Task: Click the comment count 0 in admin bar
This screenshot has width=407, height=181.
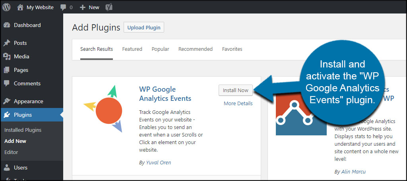Action: point(71,7)
